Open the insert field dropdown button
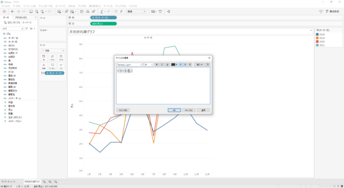 click(x=200, y=65)
